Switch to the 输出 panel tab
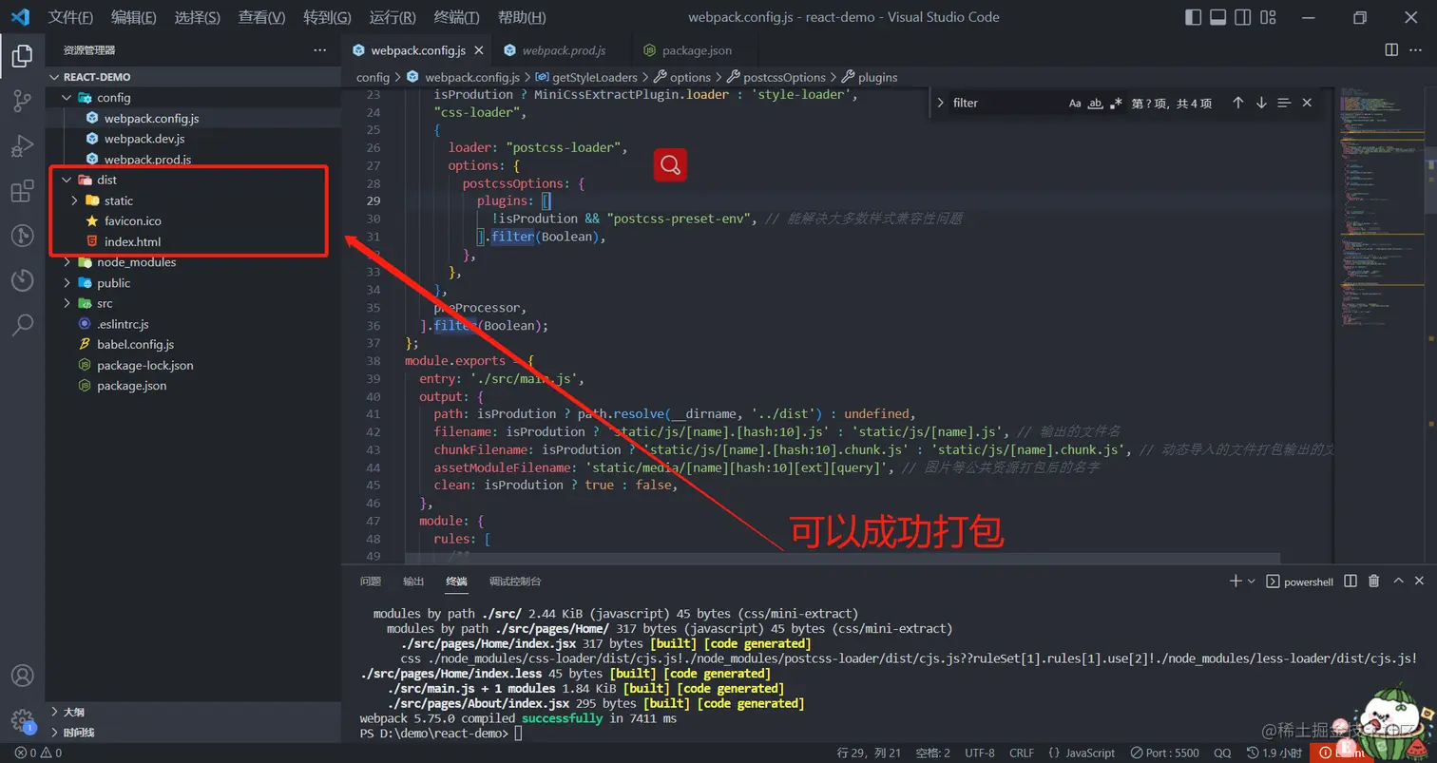The height and width of the screenshot is (763, 1437). [x=413, y=582]
